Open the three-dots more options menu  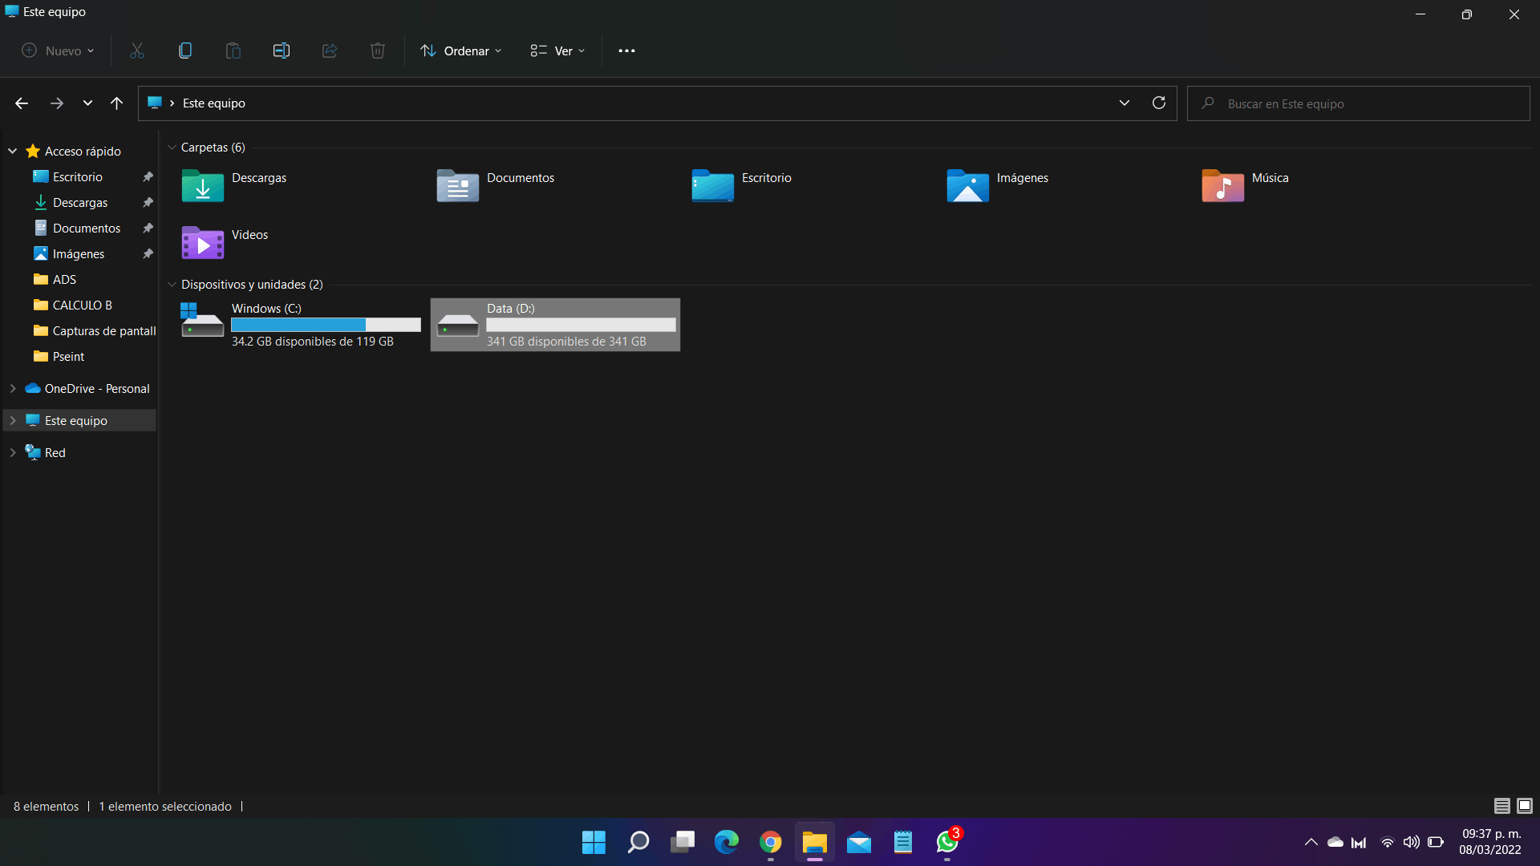626,51
